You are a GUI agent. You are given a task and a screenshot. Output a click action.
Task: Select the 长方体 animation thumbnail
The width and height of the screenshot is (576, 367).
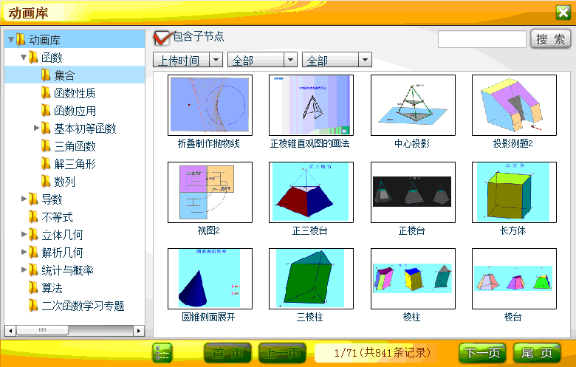click(x=512, y=192)
